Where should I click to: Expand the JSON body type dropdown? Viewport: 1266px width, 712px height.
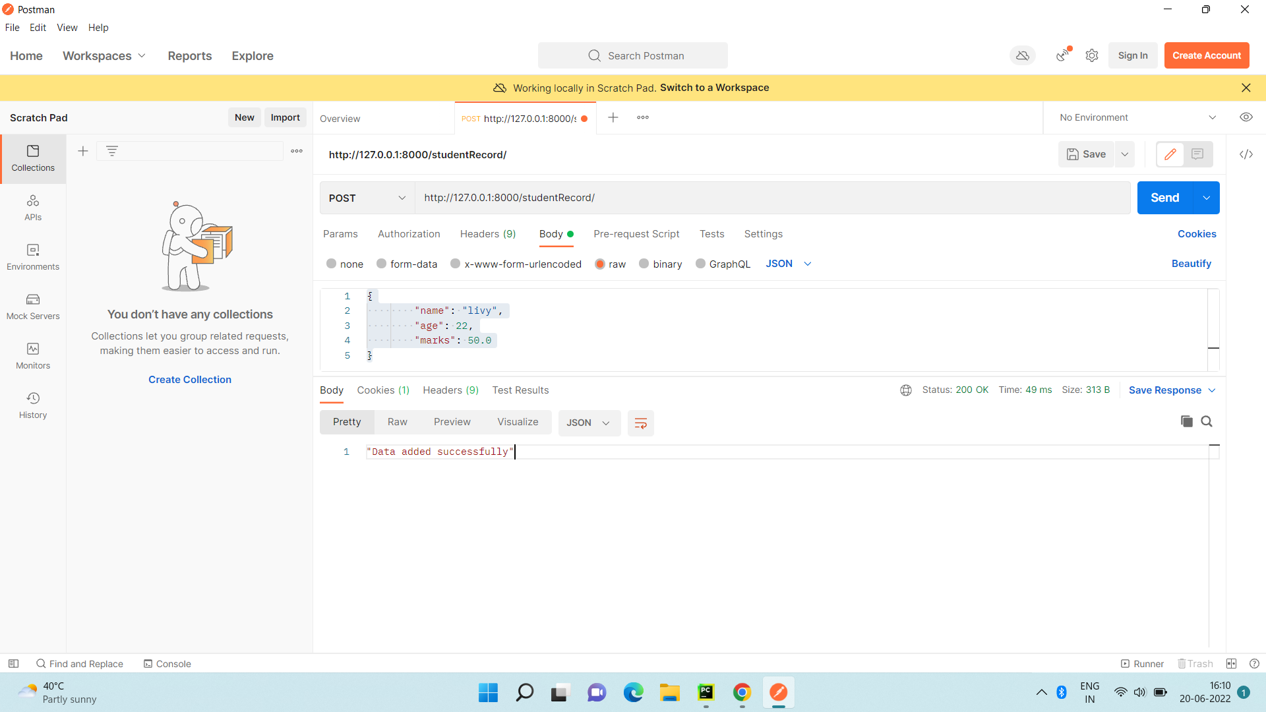(789, 264)
